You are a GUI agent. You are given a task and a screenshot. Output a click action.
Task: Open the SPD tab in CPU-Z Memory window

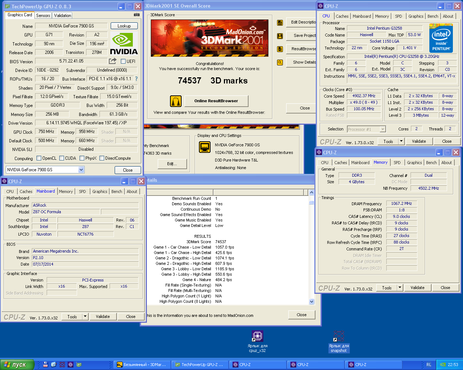tap(397, 163)
